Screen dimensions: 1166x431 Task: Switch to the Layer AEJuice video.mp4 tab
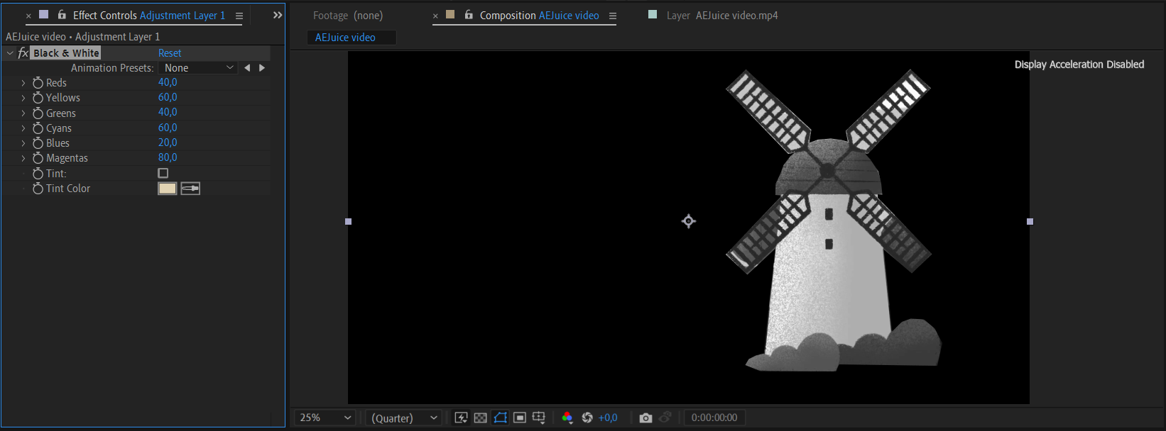tap(722, 16)
